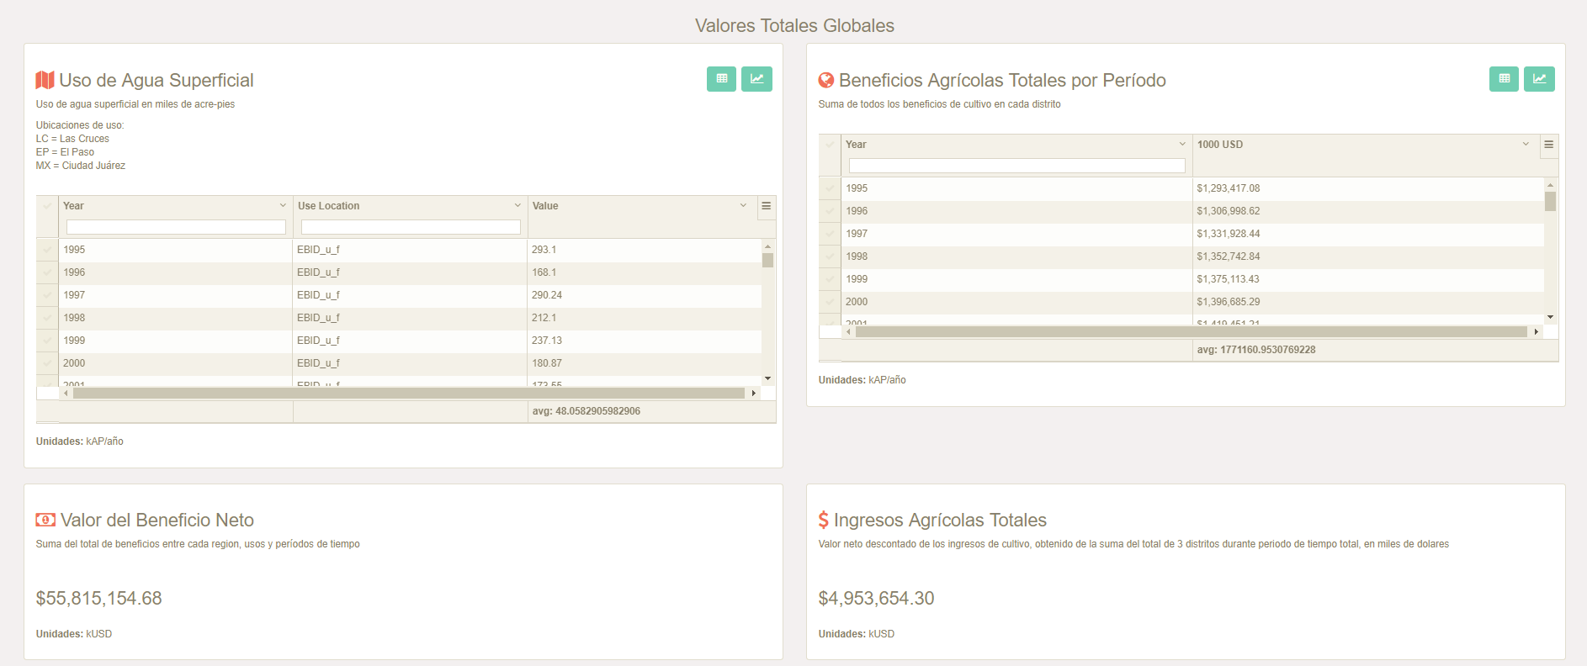
Task: Click right arrow of water use horizontal scrollbar
Action: coord(753,394)
